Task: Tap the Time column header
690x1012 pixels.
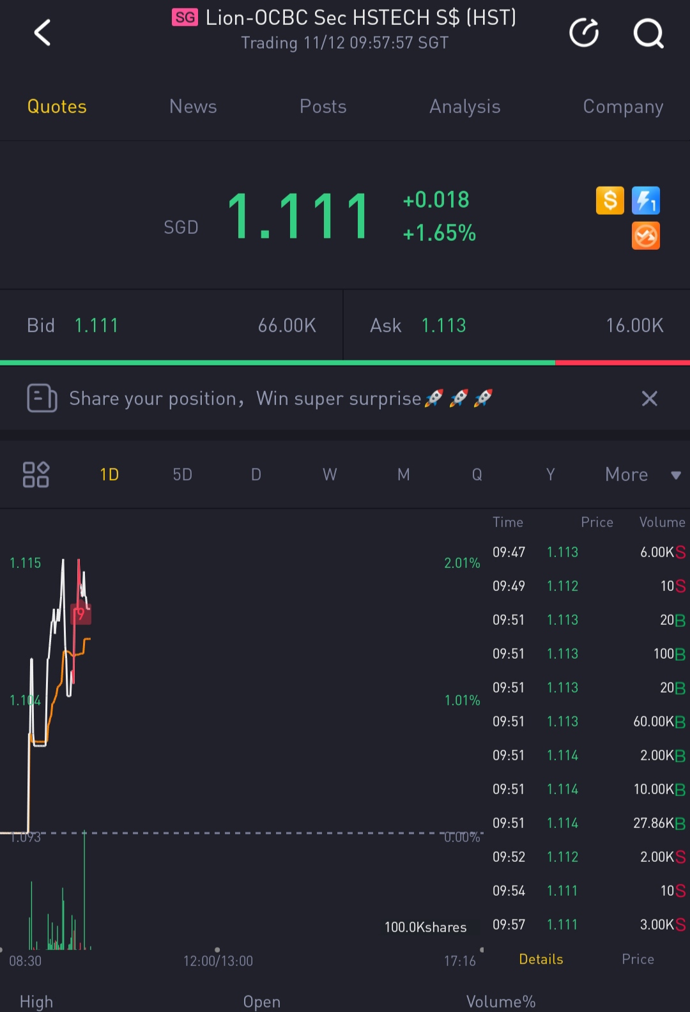Action: point(508,522)
